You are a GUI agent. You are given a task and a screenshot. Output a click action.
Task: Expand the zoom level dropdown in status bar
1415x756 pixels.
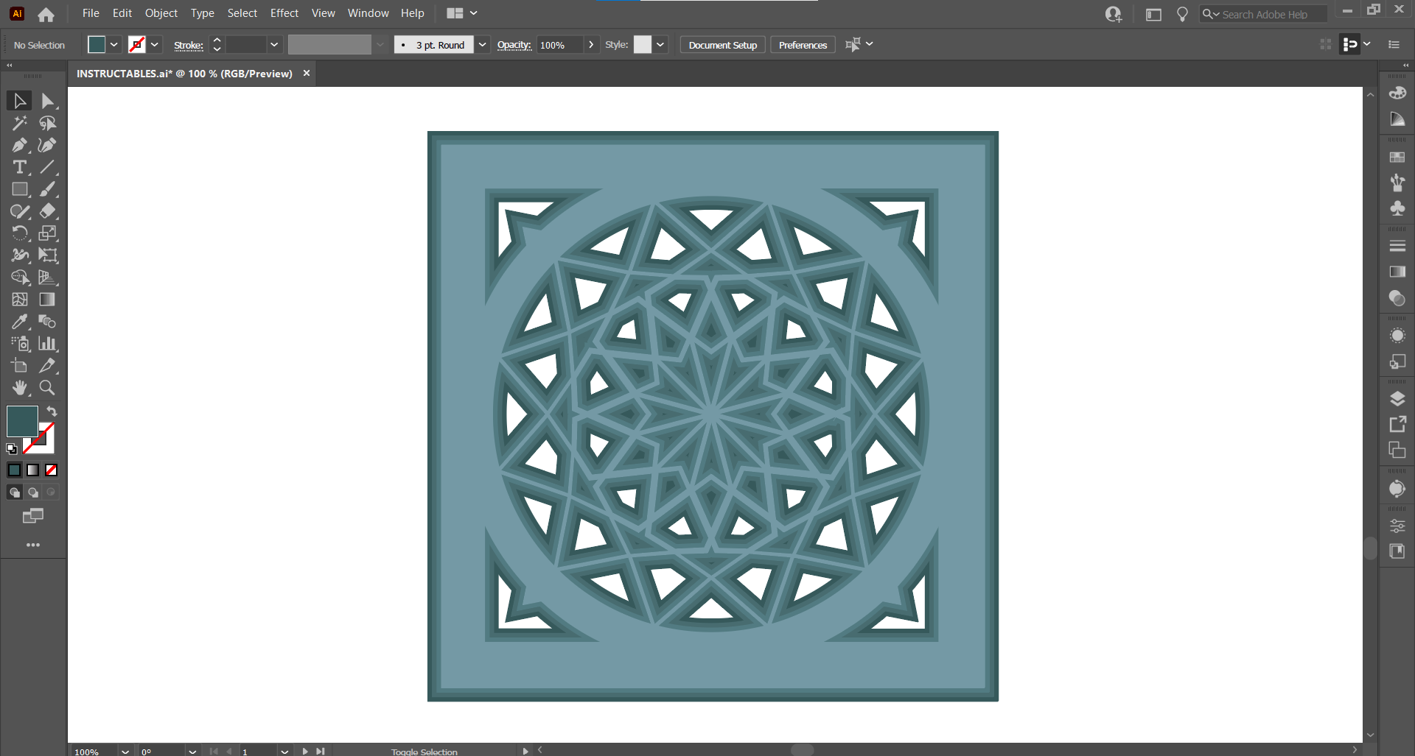point(125,752)
